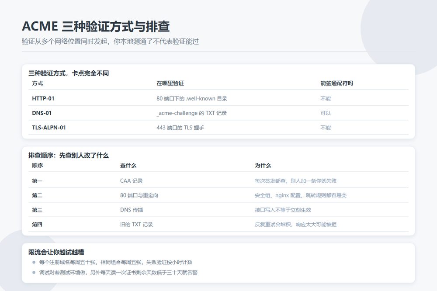Click column header 在哪里验证

point(170,83)
